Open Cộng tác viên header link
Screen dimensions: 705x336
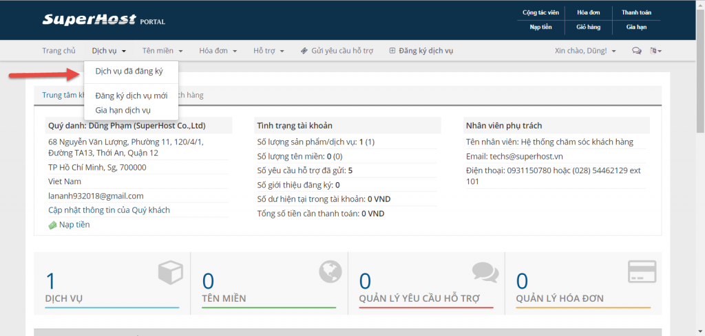coord(540,12)
